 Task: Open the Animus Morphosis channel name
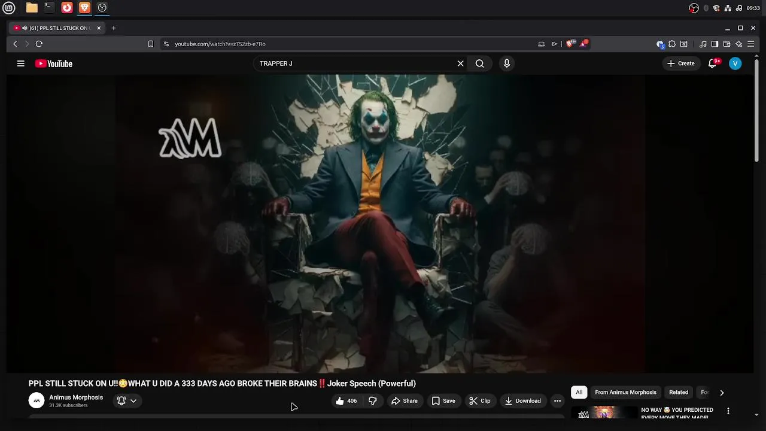[x=76, y=397]
